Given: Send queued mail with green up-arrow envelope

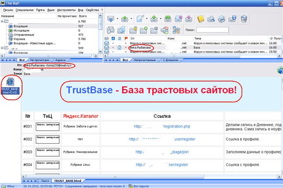Looking at the screenshot, I should [x=125, y=19].
